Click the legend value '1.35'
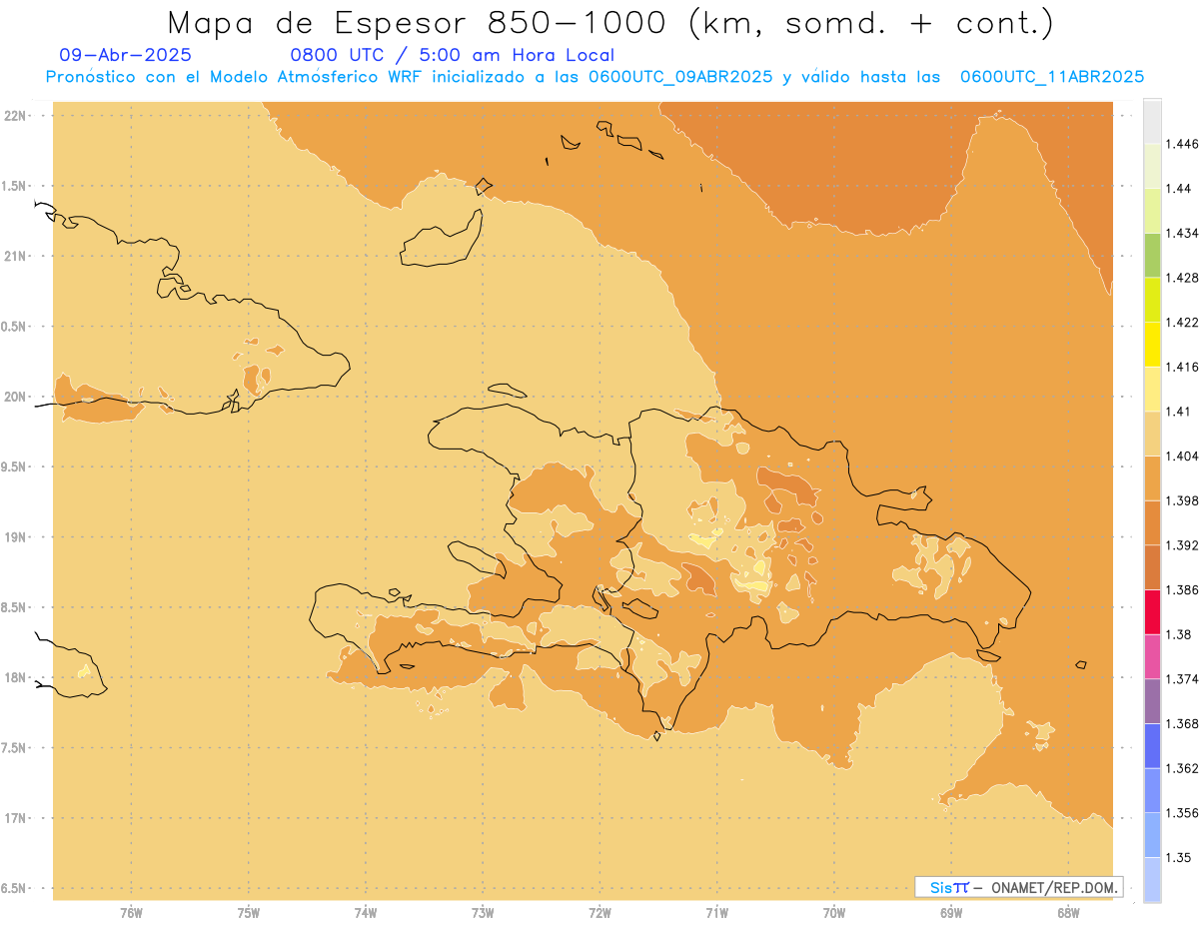Viewport: 1199px width, 926px height. click(1179, 857)
